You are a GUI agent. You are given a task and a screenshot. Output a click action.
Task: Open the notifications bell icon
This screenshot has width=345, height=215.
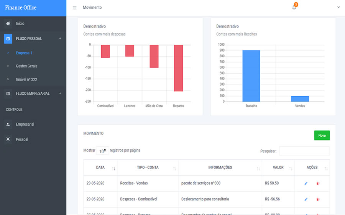click(x=294, y=8)
